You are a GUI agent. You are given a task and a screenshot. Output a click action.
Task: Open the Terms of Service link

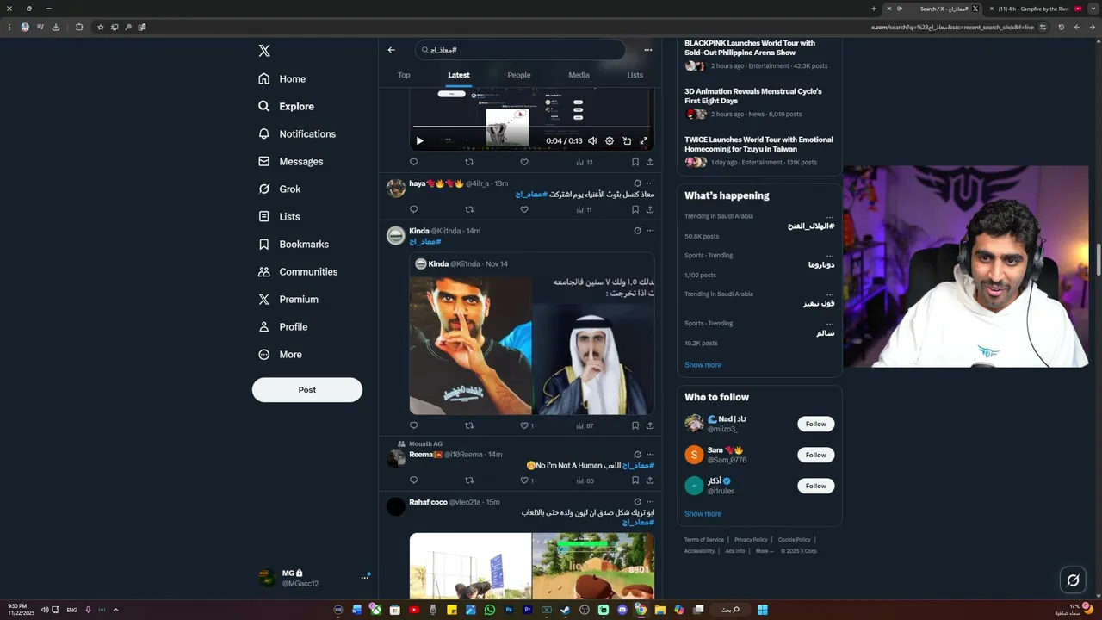704,540
